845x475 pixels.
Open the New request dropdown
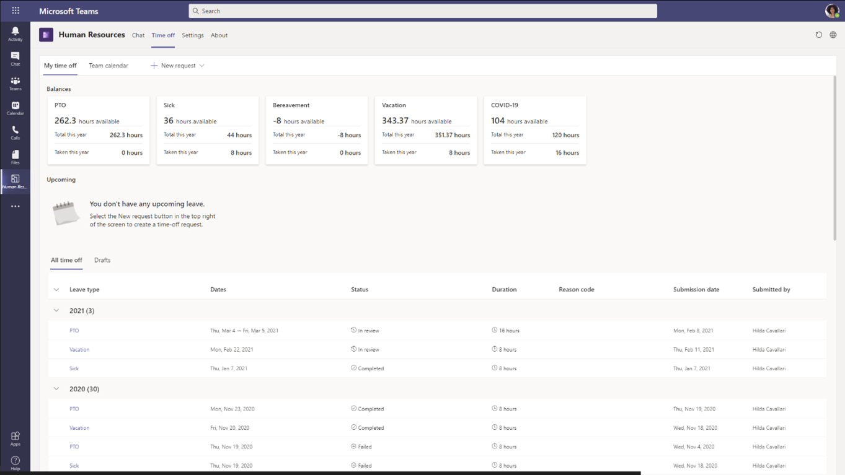coord(177,66)
